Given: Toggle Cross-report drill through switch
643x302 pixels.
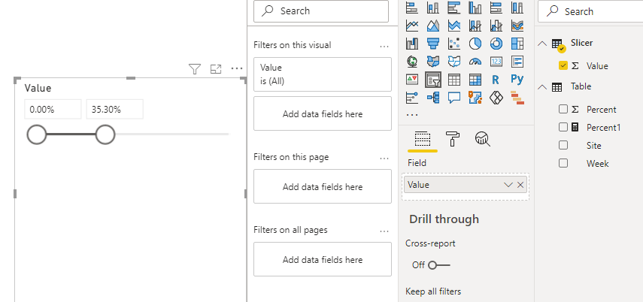Looking at the screenshot, I should pyautogui.click(x=438, y=265).
